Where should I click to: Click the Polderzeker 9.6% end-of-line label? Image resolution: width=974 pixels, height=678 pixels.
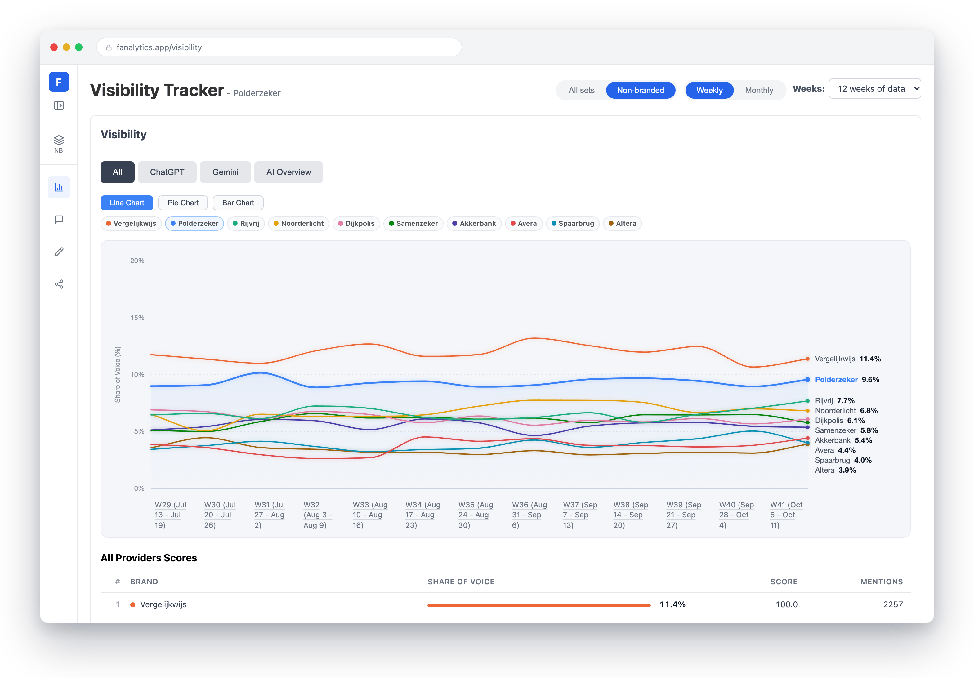tap(847, 380)
